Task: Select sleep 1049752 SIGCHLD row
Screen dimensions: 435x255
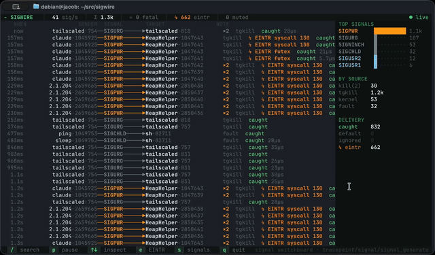Action: [168, 140]
